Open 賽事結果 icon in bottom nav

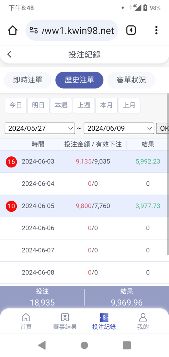[x=65, y=317]
